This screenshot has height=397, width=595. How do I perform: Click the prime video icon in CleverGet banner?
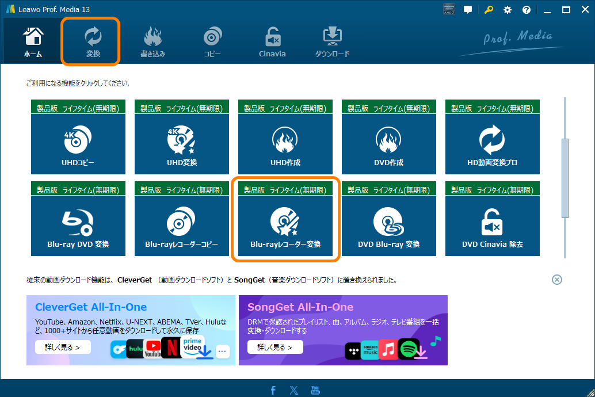(x=193, y=345)
